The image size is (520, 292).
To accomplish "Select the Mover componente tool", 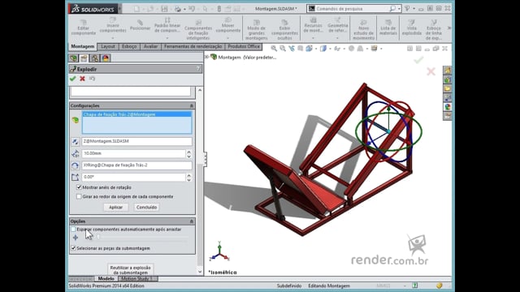I will [227, 25].
